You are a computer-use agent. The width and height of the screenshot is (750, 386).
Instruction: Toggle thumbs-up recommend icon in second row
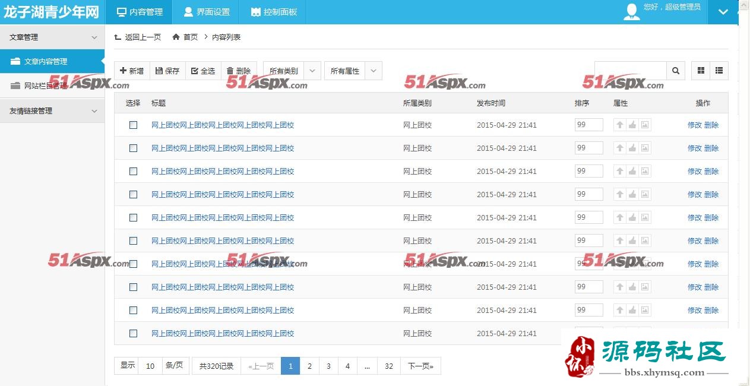click(x=632, y=148)
